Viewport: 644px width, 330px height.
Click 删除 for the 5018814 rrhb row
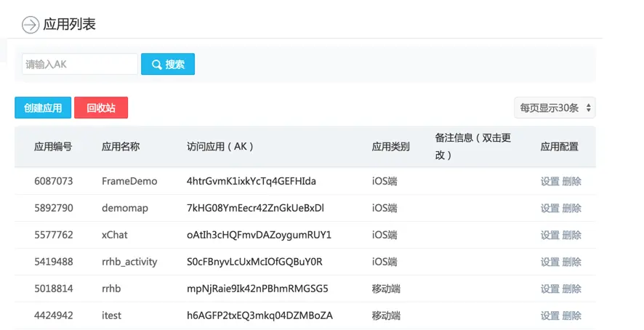click(572, 289)
